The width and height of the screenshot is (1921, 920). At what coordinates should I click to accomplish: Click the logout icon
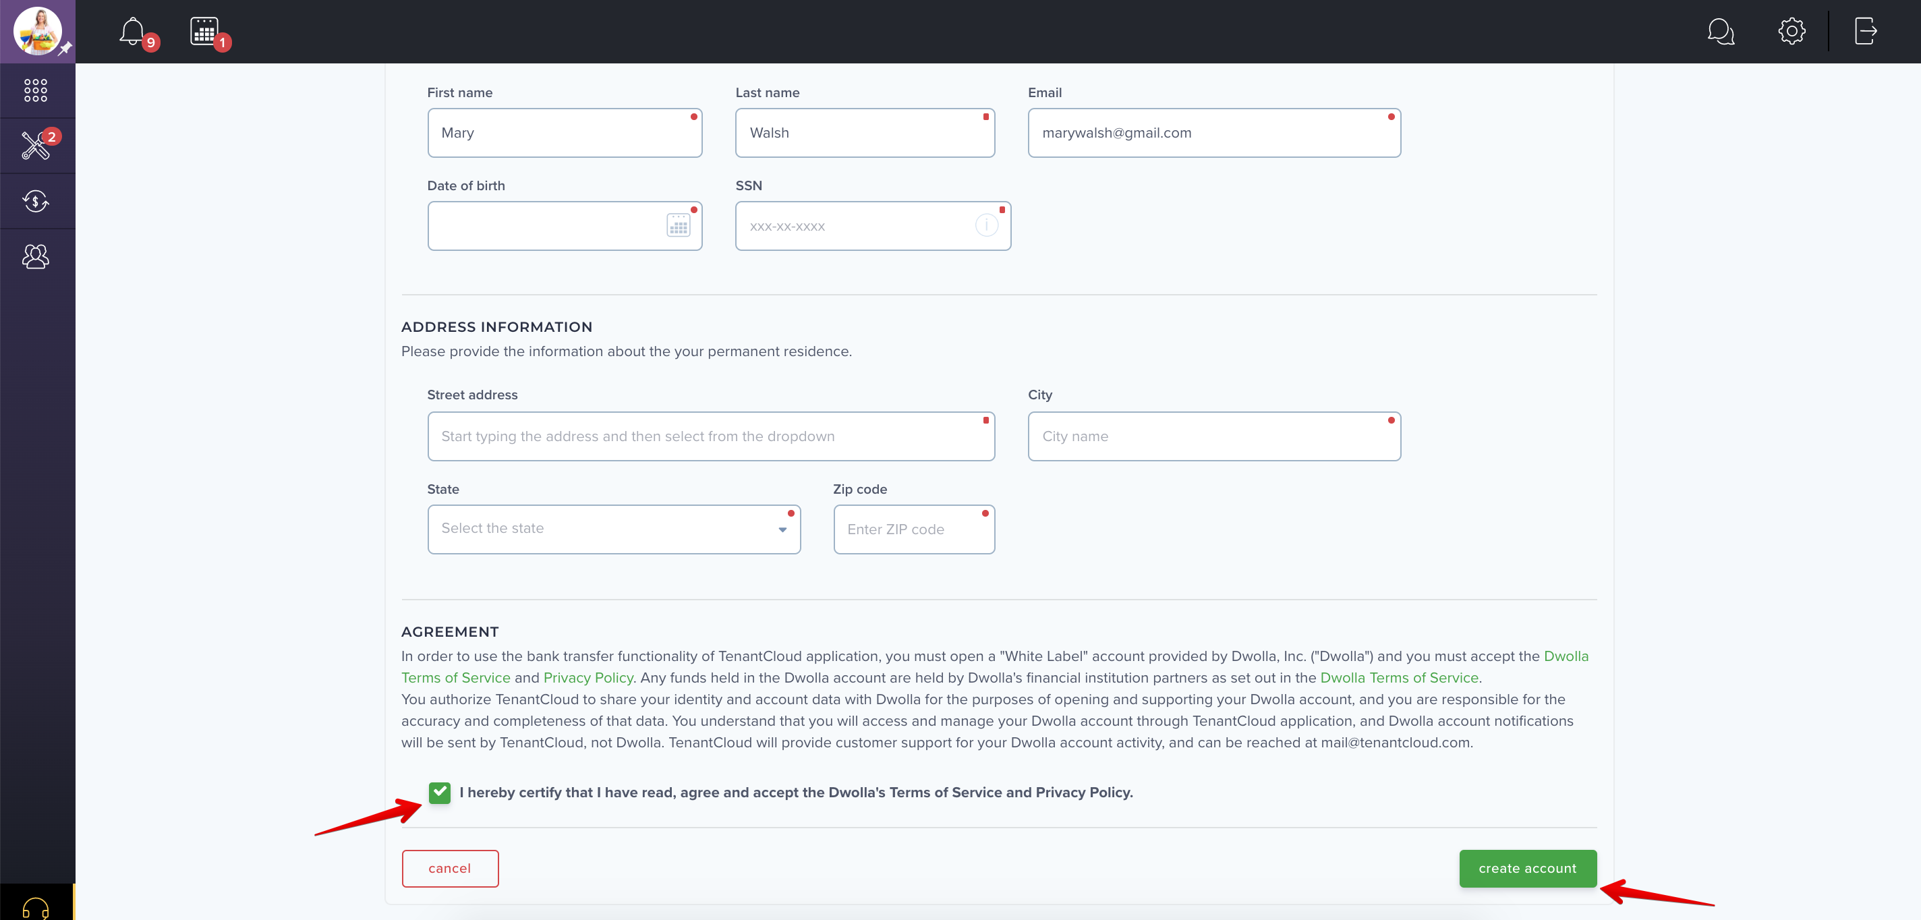pos(1865,31)
